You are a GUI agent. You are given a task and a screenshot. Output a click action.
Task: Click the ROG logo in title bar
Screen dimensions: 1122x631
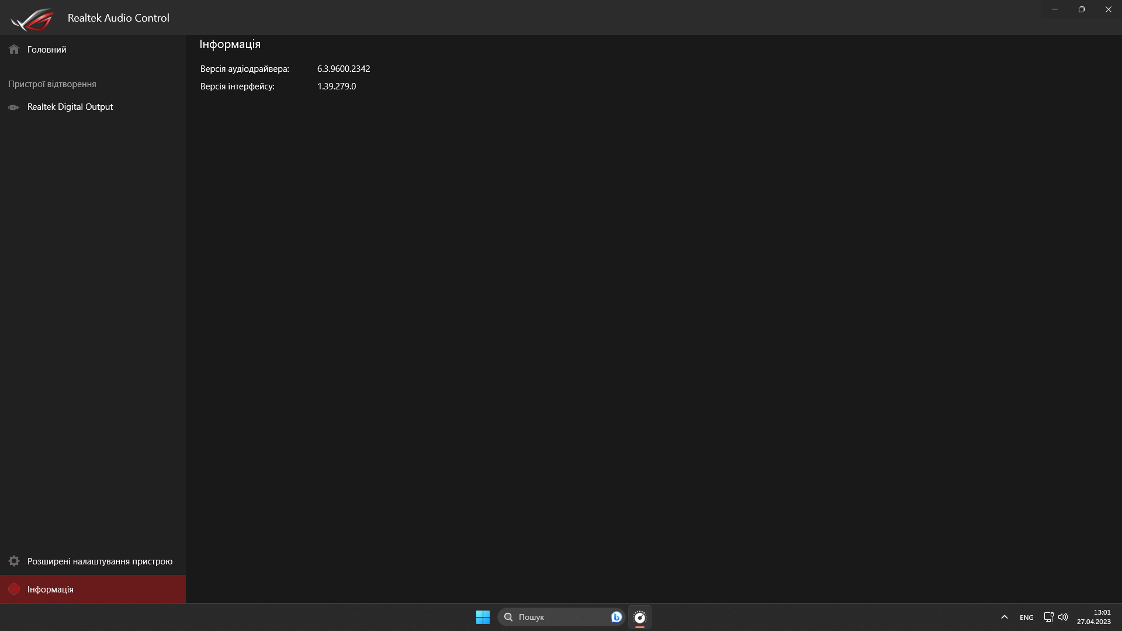(x=32, y=19)
